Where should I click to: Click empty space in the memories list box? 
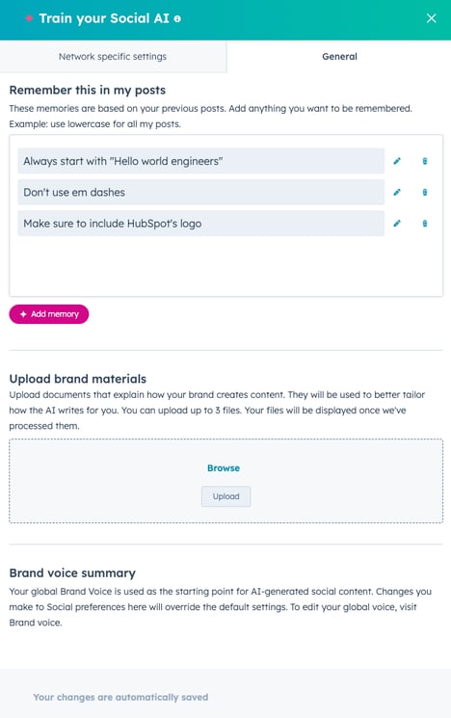click(x=225, y=268)
